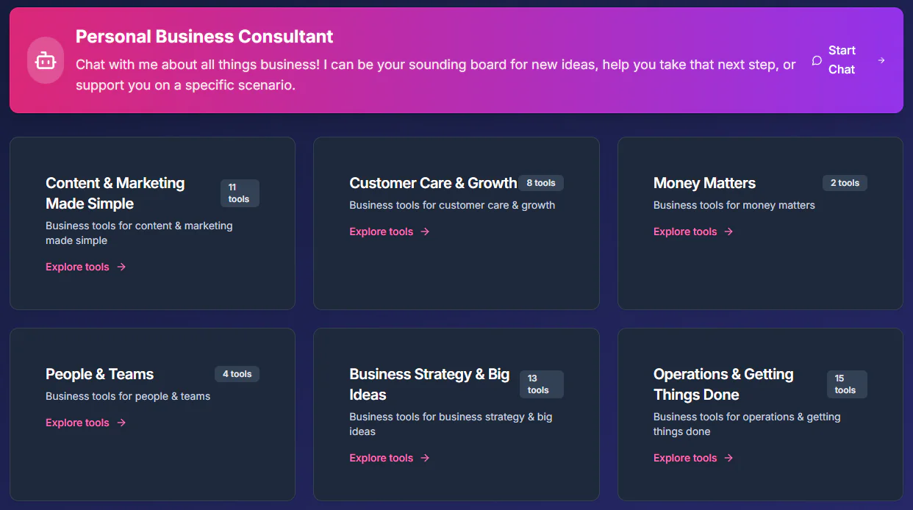The height and width of the screenshot is (510, 913).
Task: Open the Money Matters card title
Action: point(704,183)
